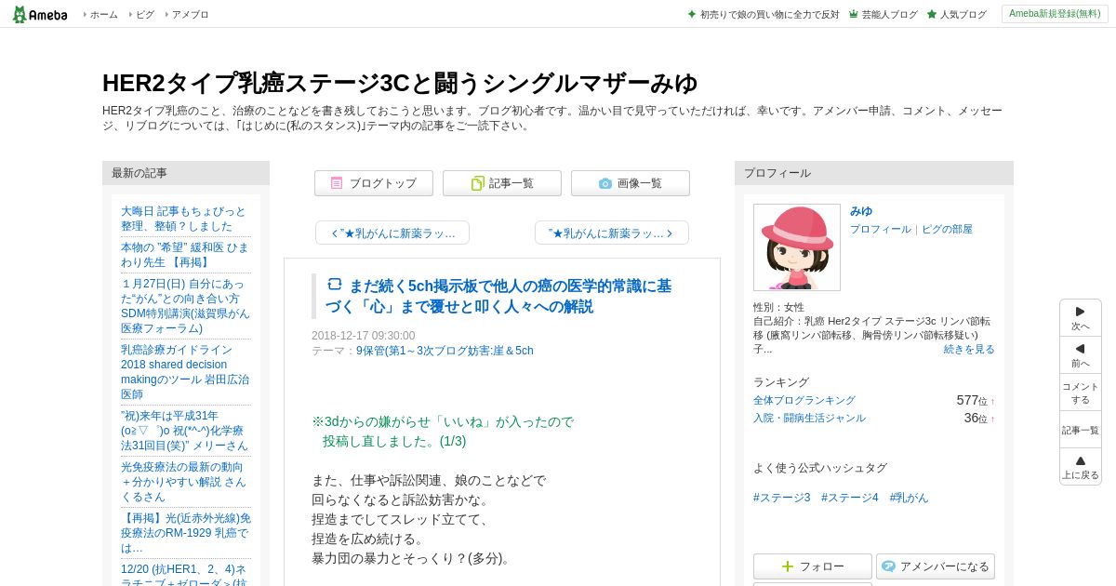Click みゆ profile avatar image

[x=797, y=247]
